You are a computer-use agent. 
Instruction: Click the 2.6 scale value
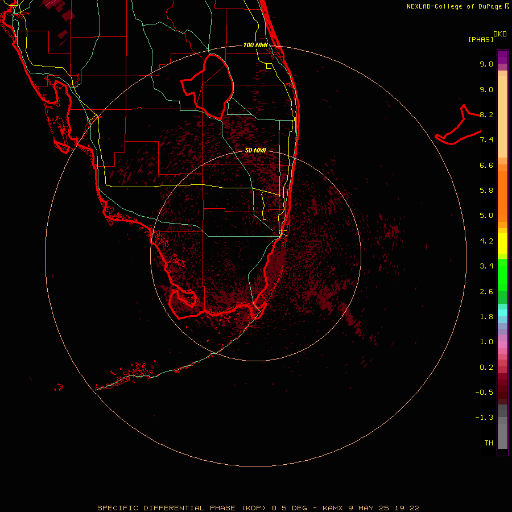pyautogui.click(x=486, y=292)
